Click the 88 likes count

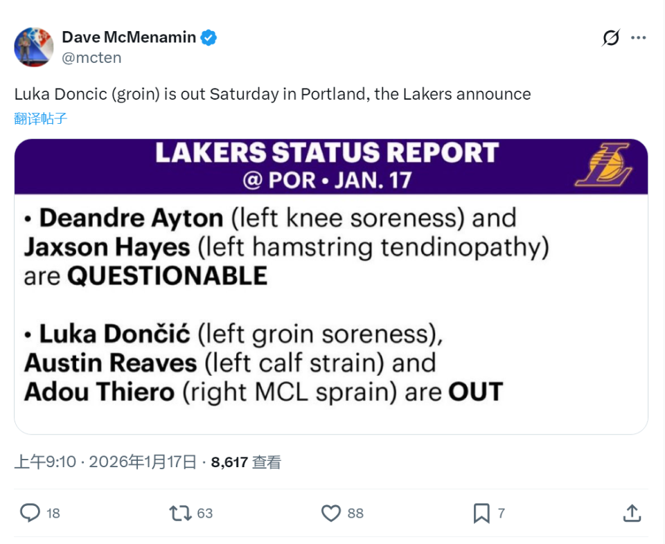(355, 514)
